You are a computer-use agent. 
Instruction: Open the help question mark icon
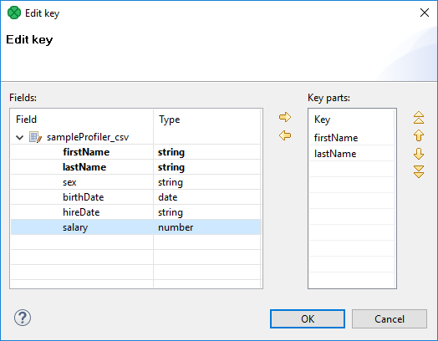pyautogui.click(x=23, y=318)
